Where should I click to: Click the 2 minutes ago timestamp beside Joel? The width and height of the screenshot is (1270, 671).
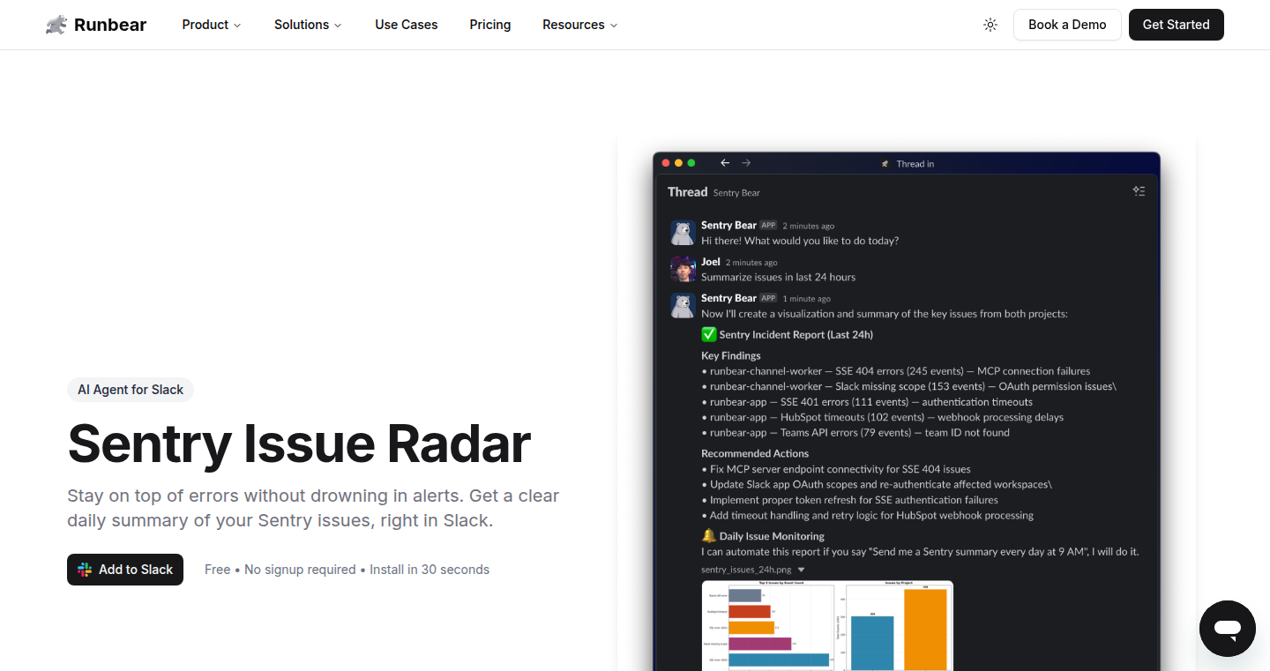(x=751, y=263)
